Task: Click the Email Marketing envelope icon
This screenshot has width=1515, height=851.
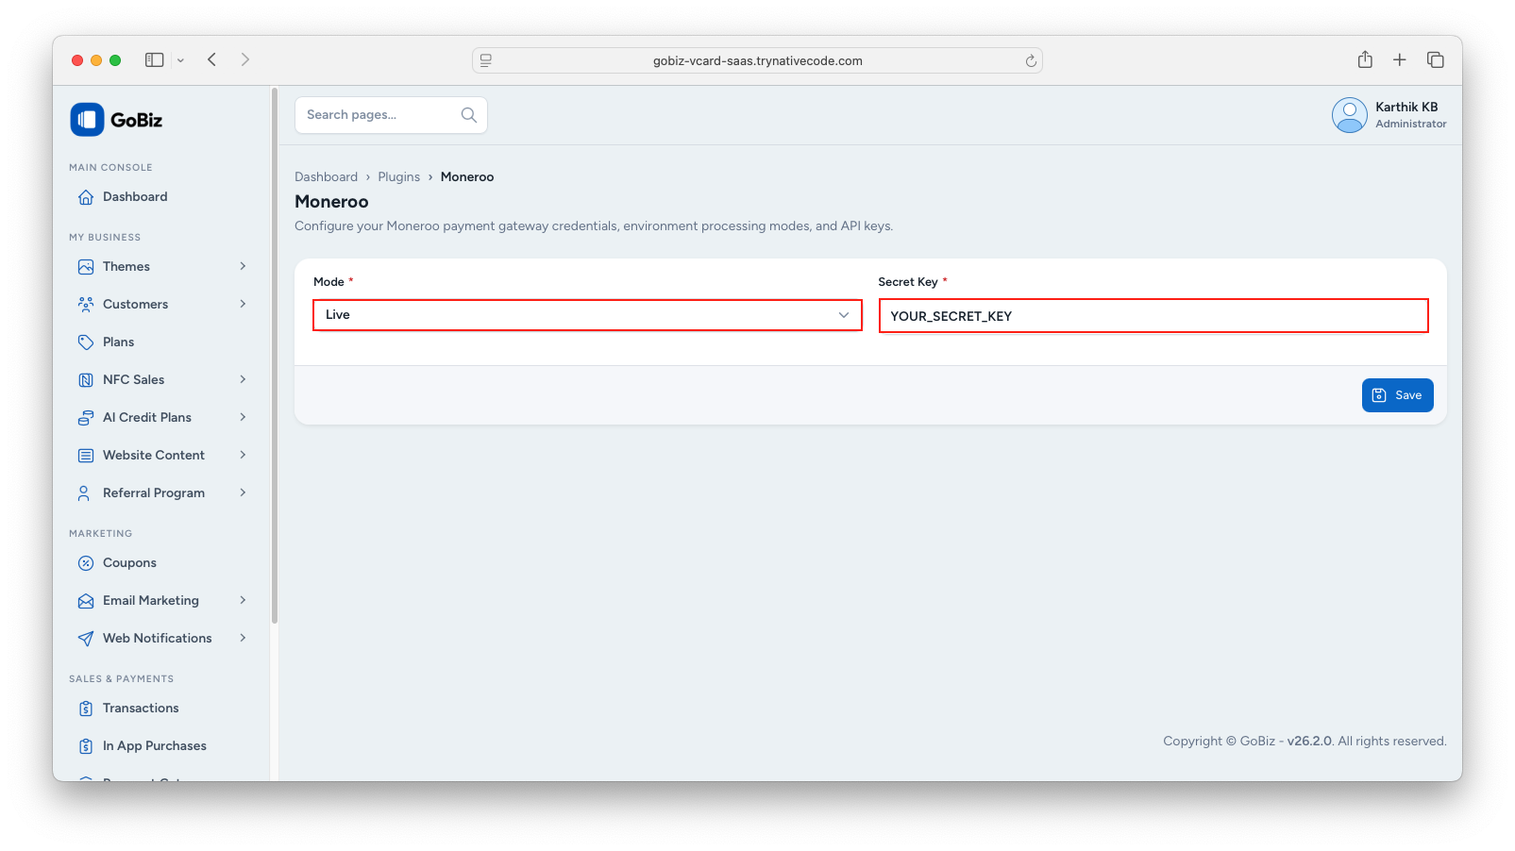Action: [86, 601]
